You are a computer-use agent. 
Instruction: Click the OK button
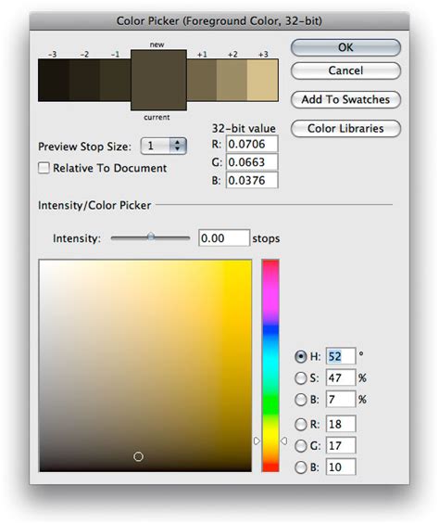(x=345, y=47)
